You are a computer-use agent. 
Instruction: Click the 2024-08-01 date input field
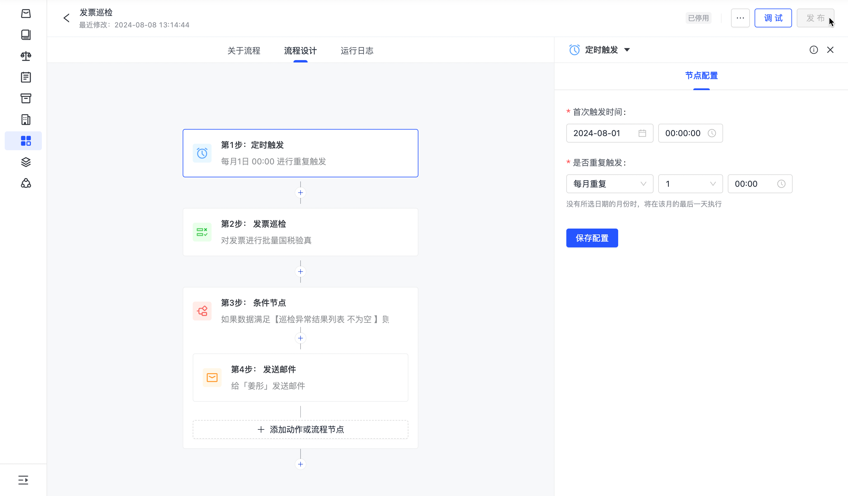tap(609, 133)
